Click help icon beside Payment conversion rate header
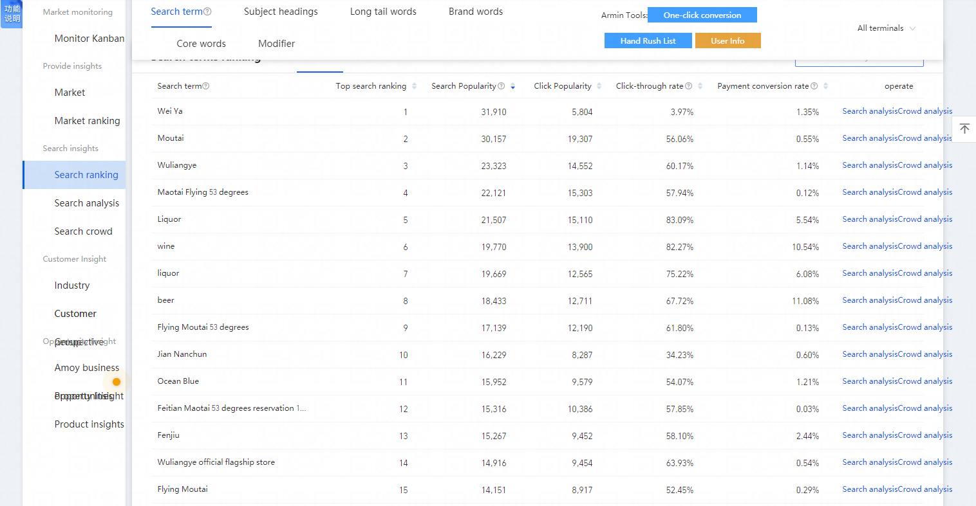Viewport: 976px width, 506px height. click(814, 86)
